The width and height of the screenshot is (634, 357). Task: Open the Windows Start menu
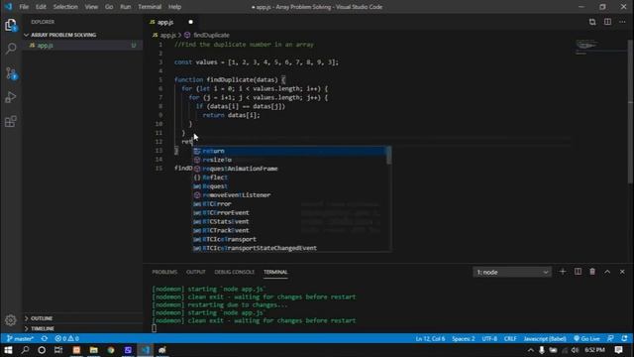coord(8,350)
